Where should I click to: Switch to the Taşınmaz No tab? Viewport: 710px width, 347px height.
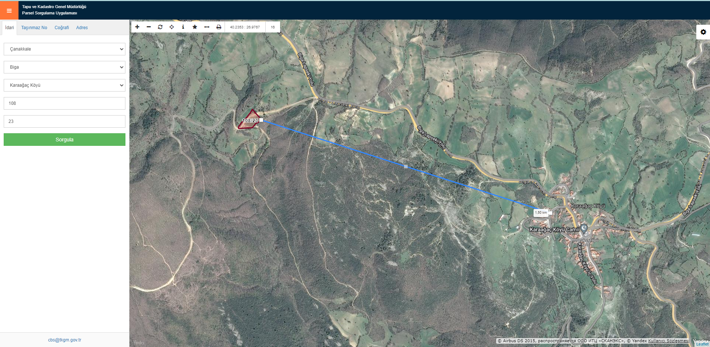[34, 28]
